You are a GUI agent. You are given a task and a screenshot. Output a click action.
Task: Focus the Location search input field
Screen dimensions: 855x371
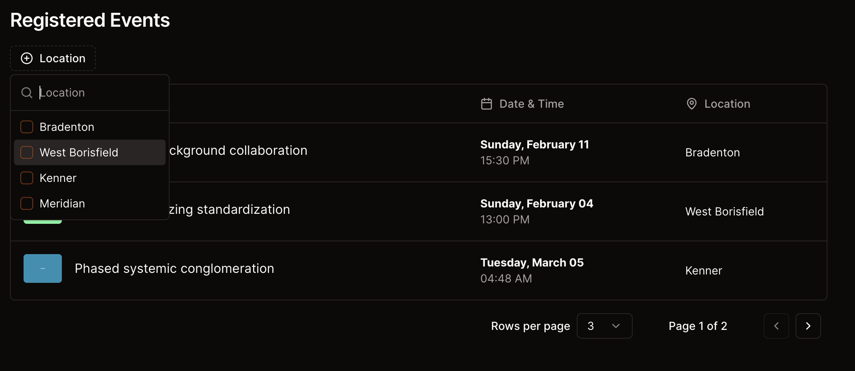[x=100, y=93]
